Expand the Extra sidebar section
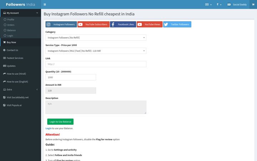Screen dimensions: 257x161 [x=20, y=89]
